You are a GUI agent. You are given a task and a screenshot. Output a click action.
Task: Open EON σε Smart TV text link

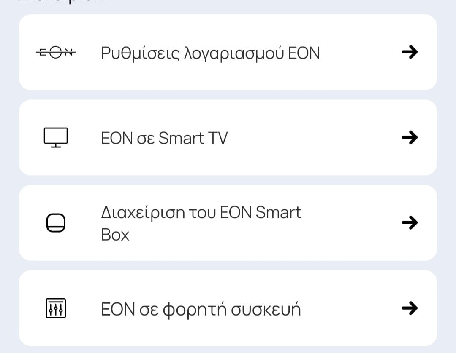[164, 138]
